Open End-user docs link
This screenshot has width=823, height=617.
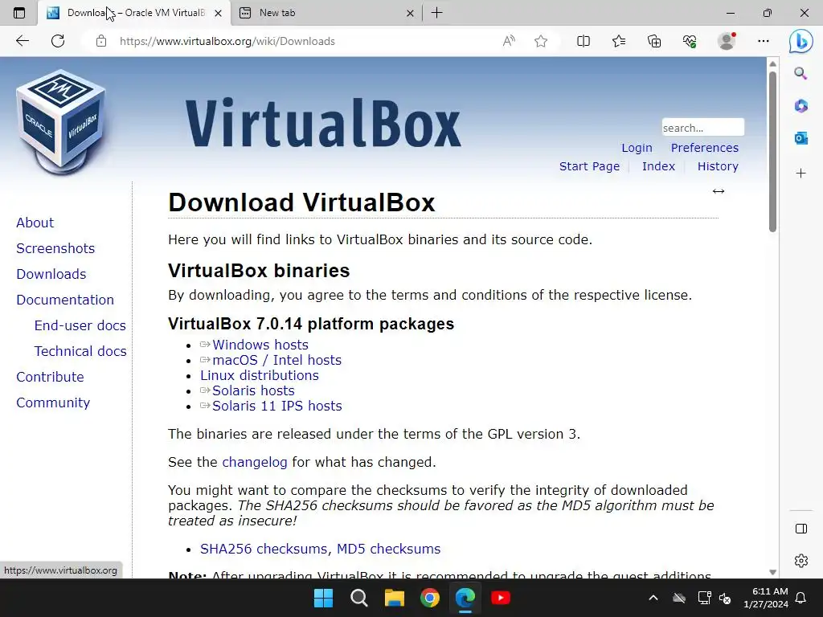coord(80,325)
